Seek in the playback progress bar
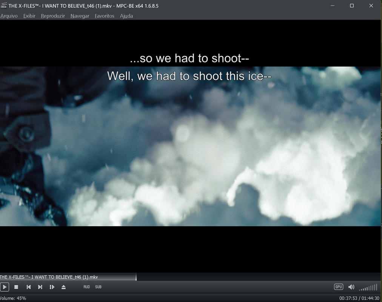Screen dimensions: 382x302 click(191, 277)
